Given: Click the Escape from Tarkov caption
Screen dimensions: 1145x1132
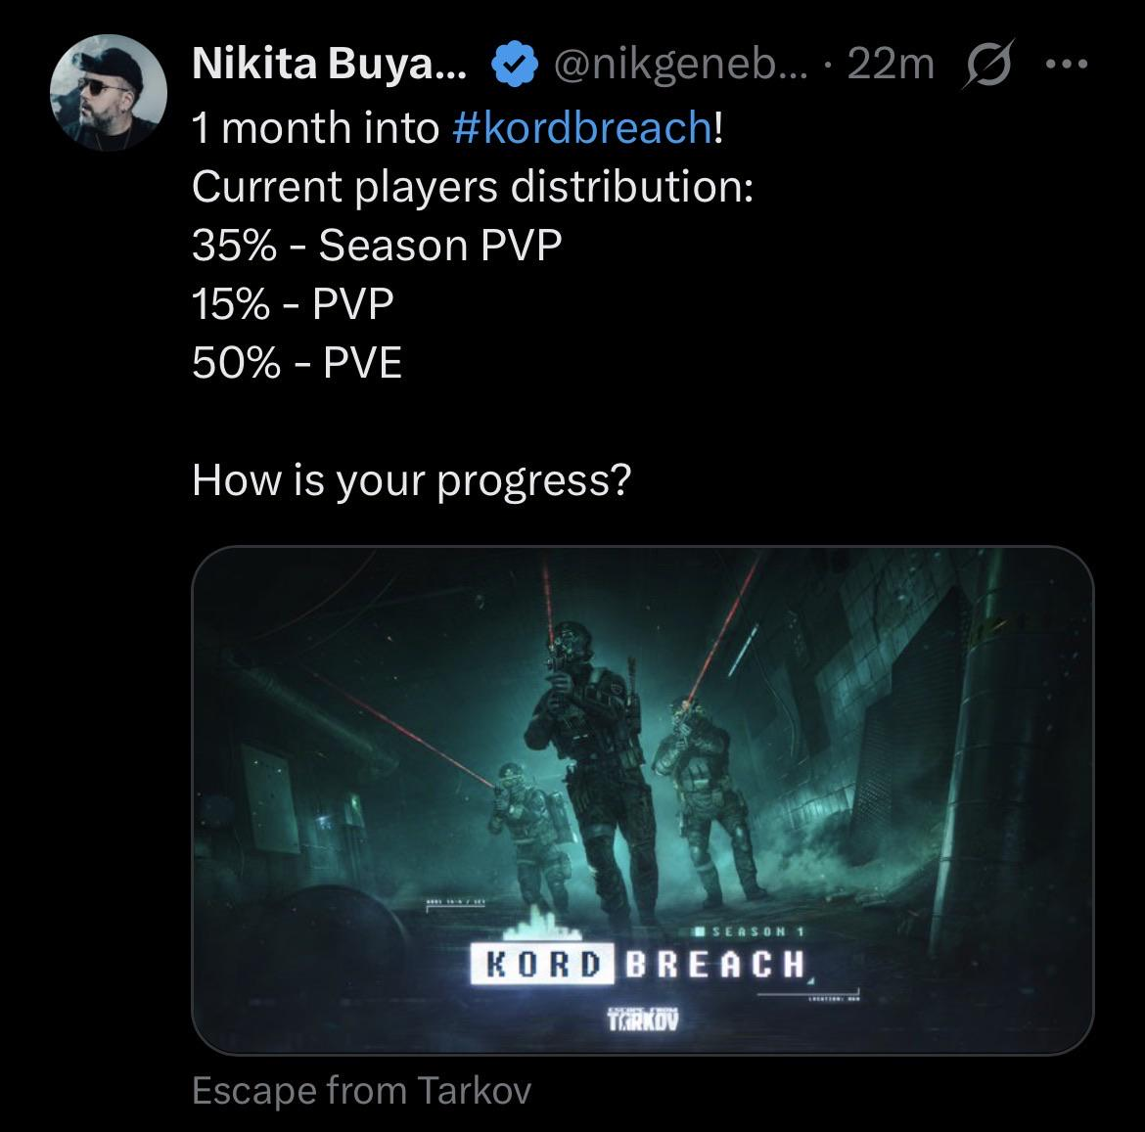Looking at the screenshot, I should point(361,1090).
